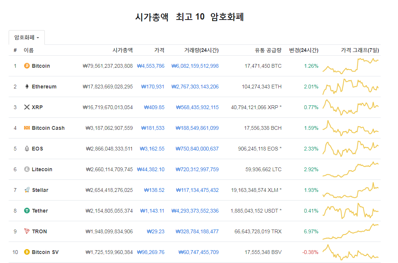
Task: Open the 암호화폐 dropdown tab
Action: (27, 38)
